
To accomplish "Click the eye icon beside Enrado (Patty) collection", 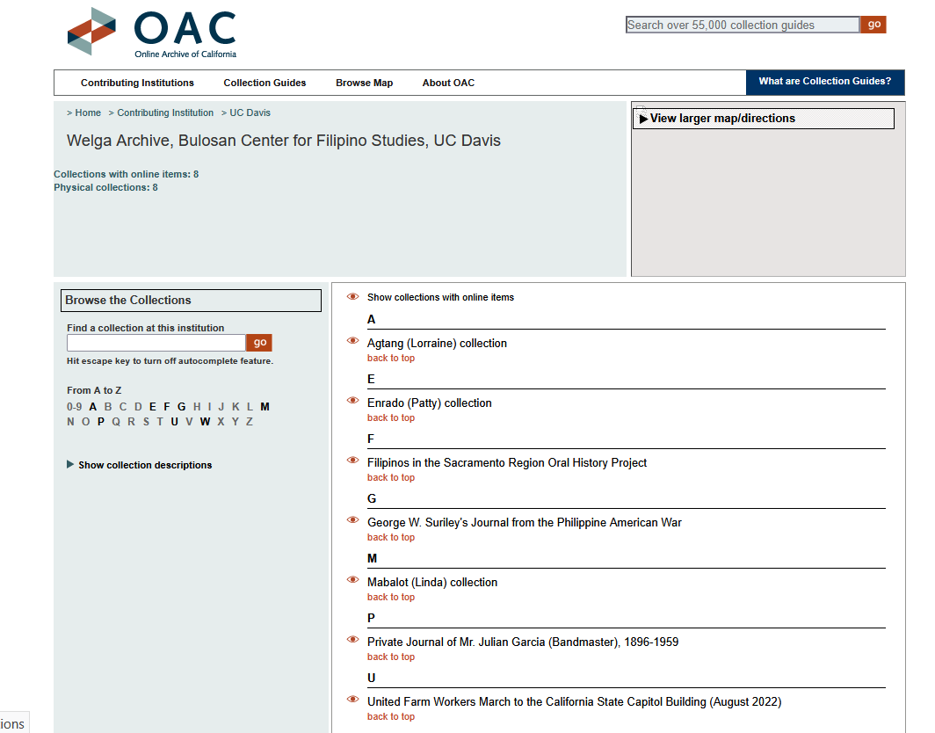I will pos(352,400).
